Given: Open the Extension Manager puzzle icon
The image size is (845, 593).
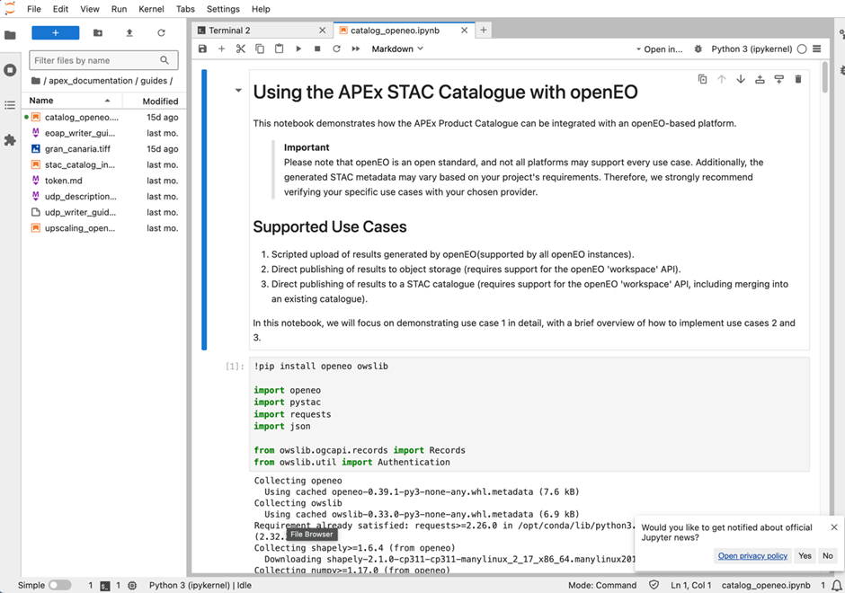Looking at the screenshot, I should tap(10, 140).
